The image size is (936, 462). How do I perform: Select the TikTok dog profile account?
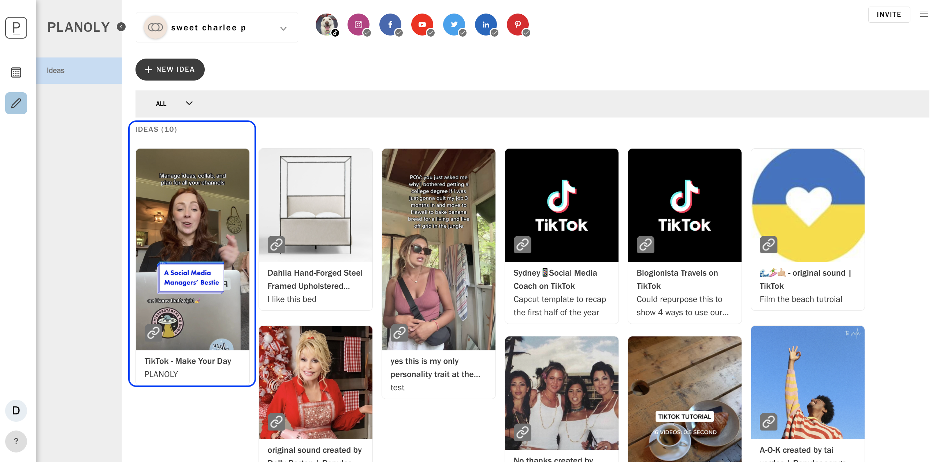pos(327,25)
